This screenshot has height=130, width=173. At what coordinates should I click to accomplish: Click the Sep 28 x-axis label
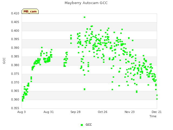pyautogui.click(x=75, y=112)
